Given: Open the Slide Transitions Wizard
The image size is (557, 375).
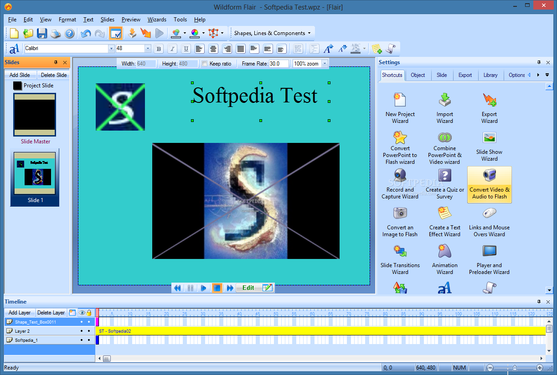Looking at the screenshot, I should pos(400,259).
